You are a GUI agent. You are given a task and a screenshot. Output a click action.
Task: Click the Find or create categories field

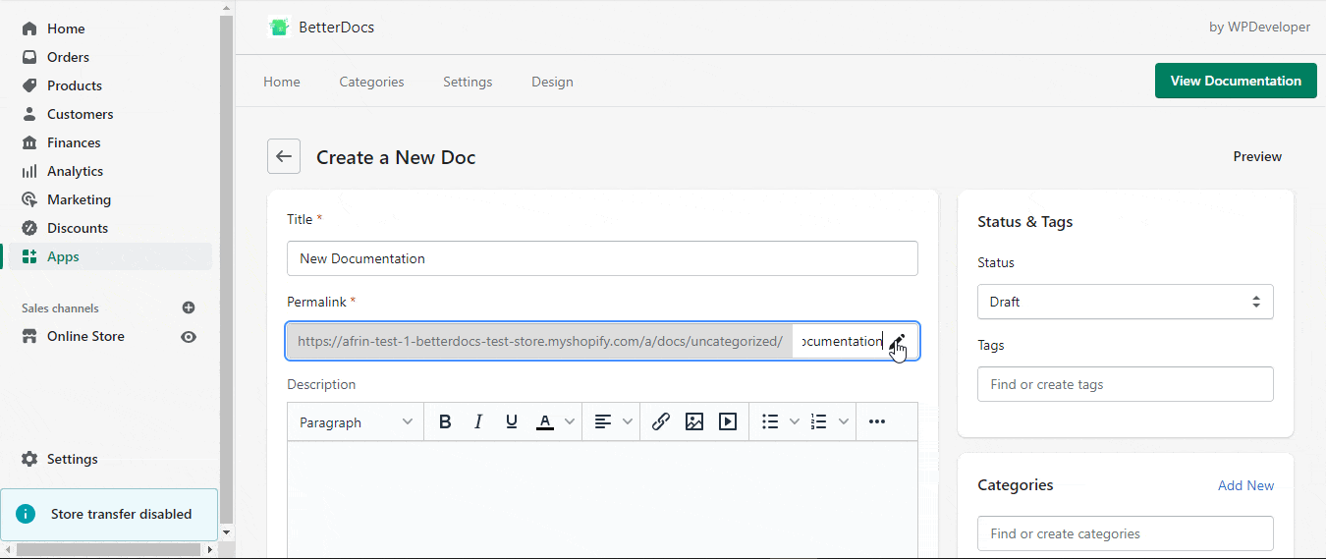pos(1126,533)
